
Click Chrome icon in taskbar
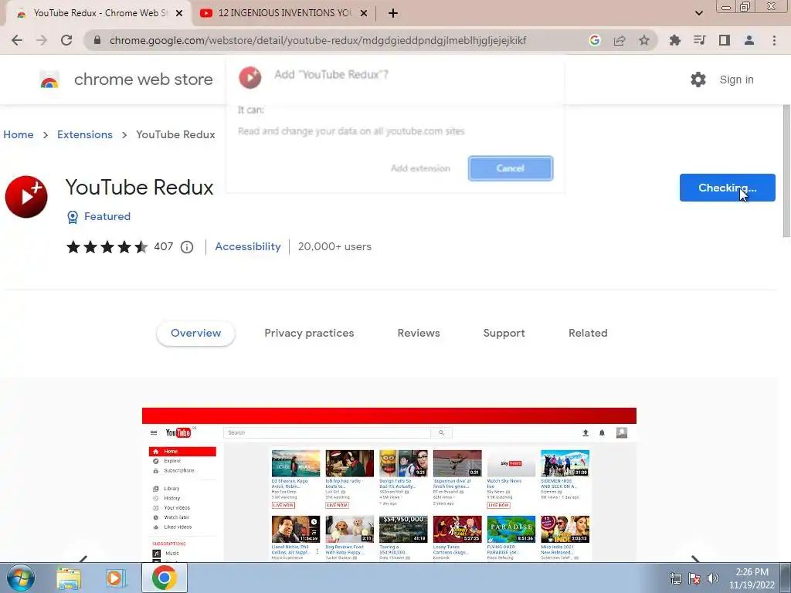164,578
